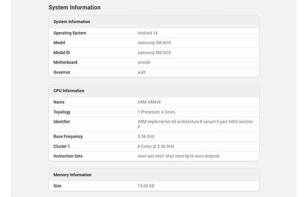Click the CPU Information table header
Screen dimensions: 307x197
(69, 91)
